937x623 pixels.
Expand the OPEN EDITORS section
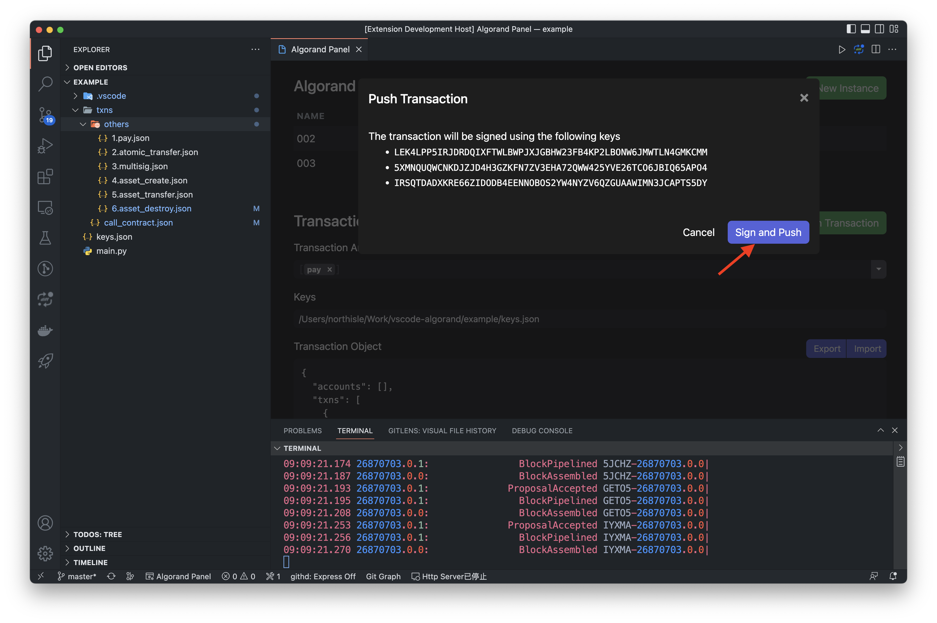[100, 68]
